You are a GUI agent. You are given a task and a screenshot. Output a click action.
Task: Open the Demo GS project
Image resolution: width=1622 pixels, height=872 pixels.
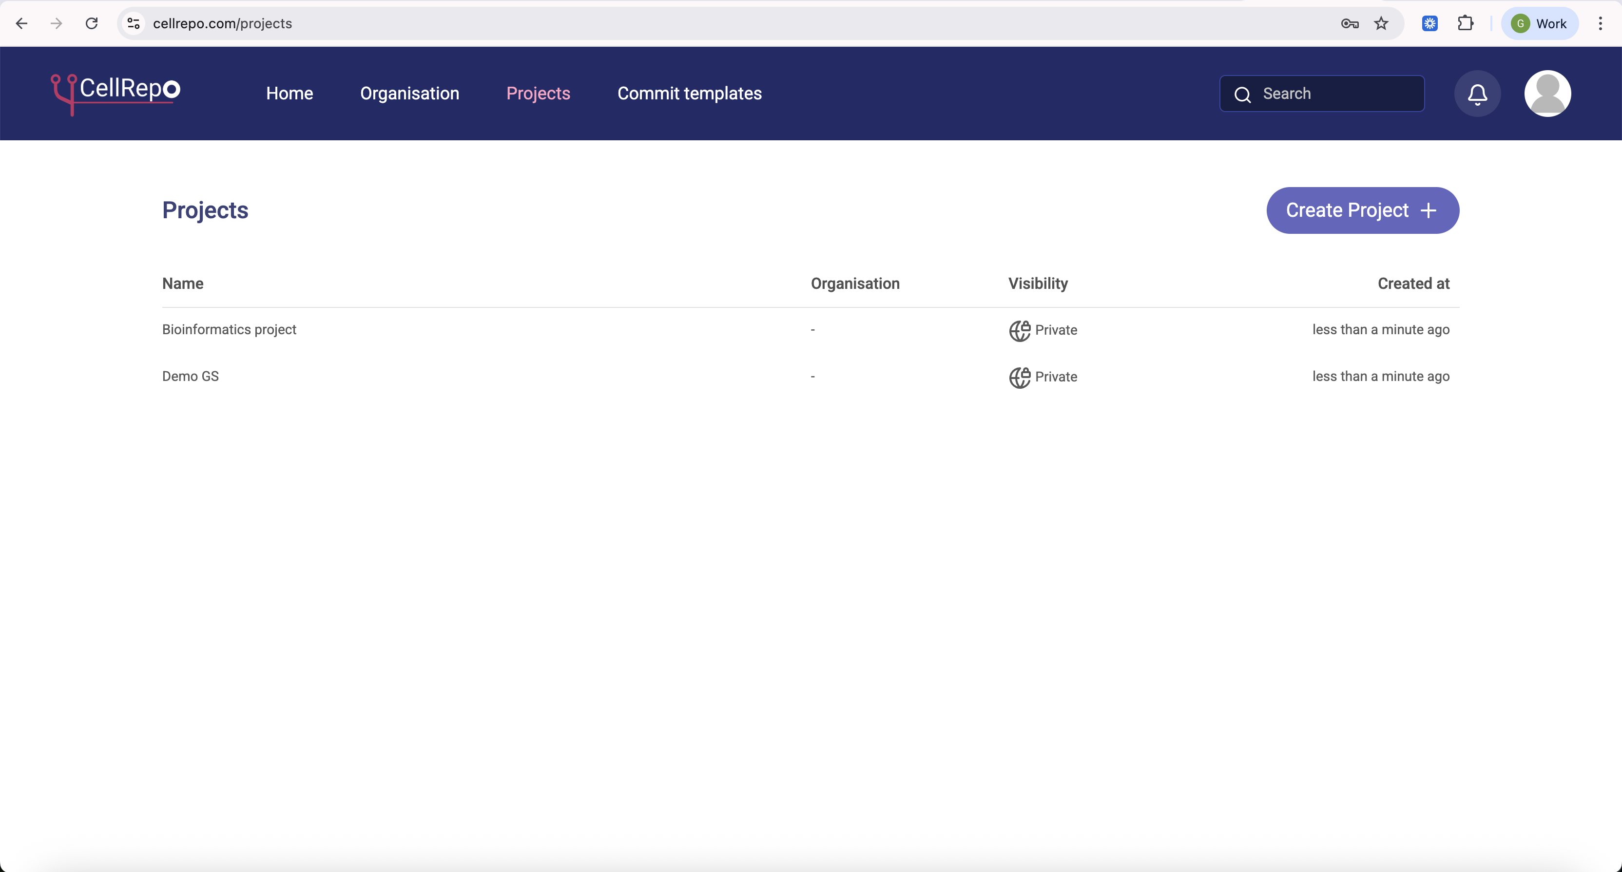click(190, 376)
